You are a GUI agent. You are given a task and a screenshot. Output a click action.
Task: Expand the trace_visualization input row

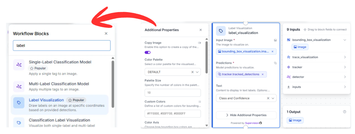(316, 57)
